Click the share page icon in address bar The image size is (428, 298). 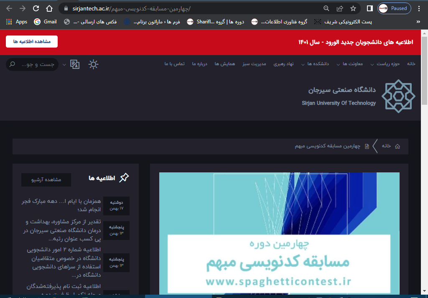[340, 8]
